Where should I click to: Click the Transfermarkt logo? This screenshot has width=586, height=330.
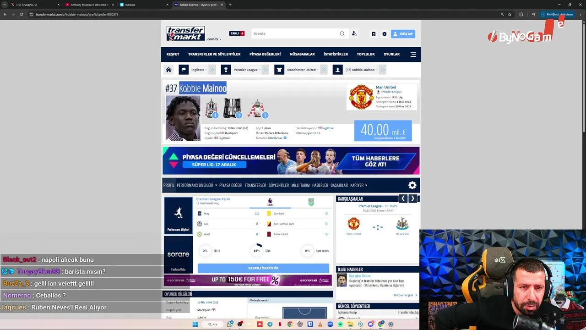point(185,33)
